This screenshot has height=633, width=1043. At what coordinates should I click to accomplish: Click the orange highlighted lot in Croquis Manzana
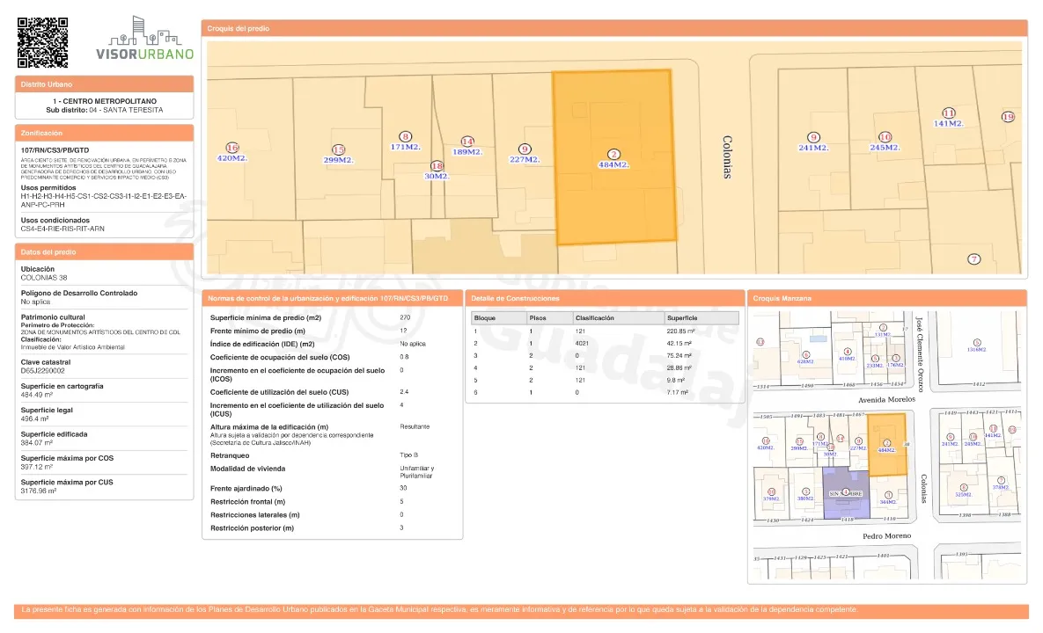(x=887, y=444)
